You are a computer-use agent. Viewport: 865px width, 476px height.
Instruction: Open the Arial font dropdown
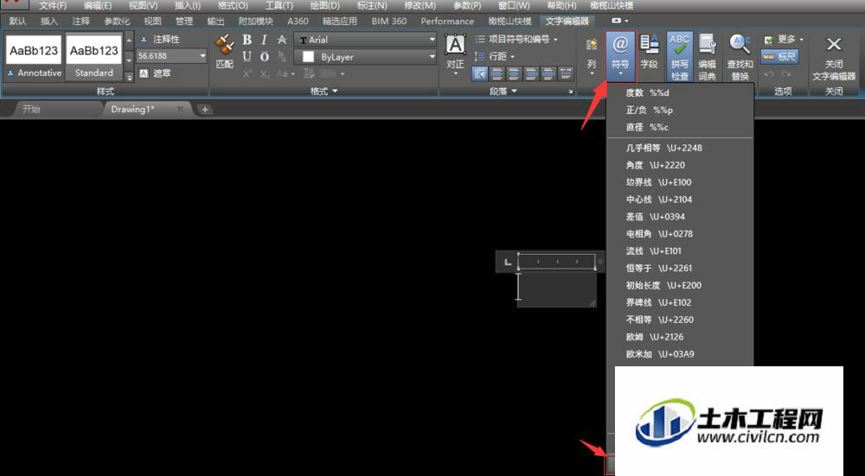pyautogui.click(x=432, y=40)
